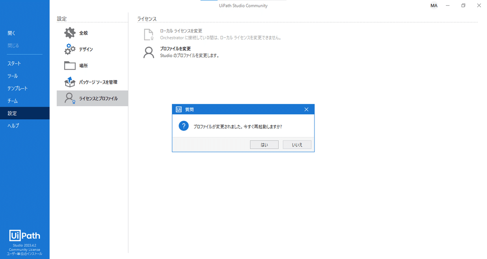Click the プロファイルを変更 link
Viewport: 487px width, 259px height.
tap(175, 49)
